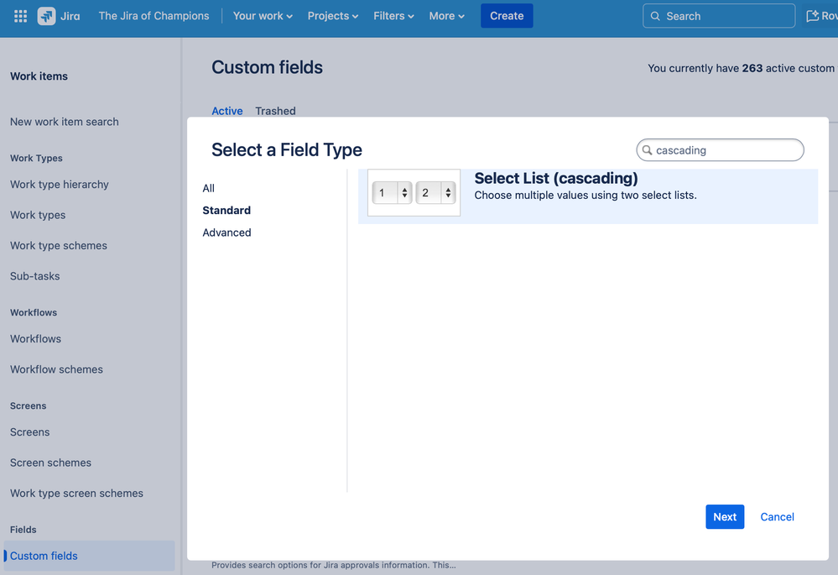Viewport: 838px width, 575px height.
Task: Open the Your work dropdown
Action: click(x=263, y=16)
